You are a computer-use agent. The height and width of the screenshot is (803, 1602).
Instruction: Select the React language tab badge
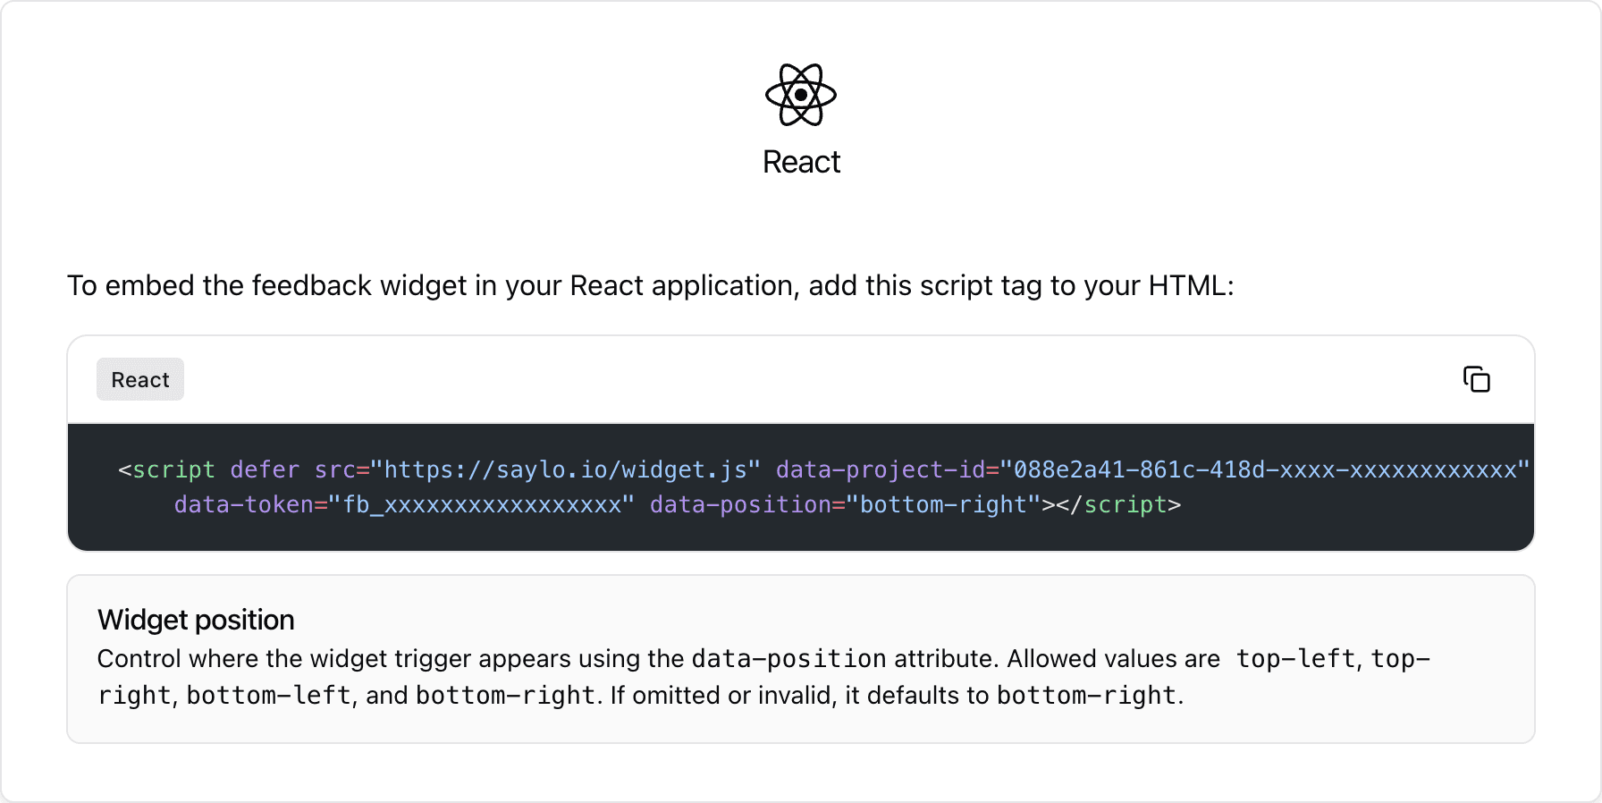[140, 379]
